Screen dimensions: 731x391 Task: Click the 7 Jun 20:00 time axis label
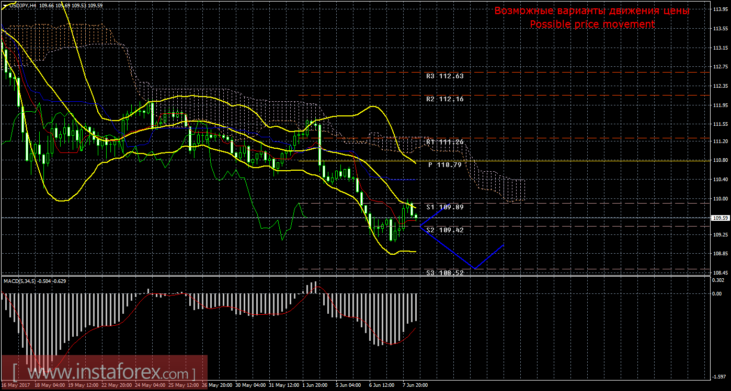(x=415, y=385)
